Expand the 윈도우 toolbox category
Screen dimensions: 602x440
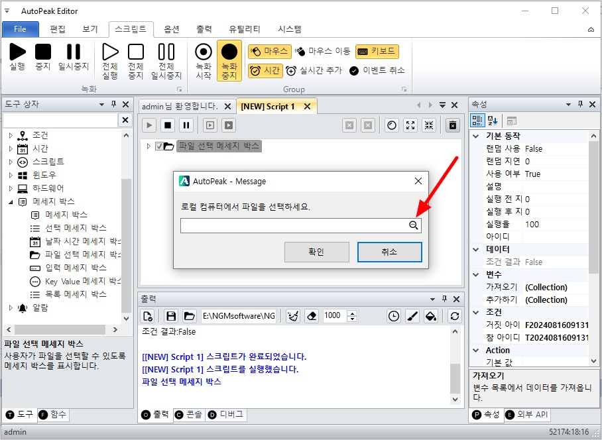pos(11,176)
